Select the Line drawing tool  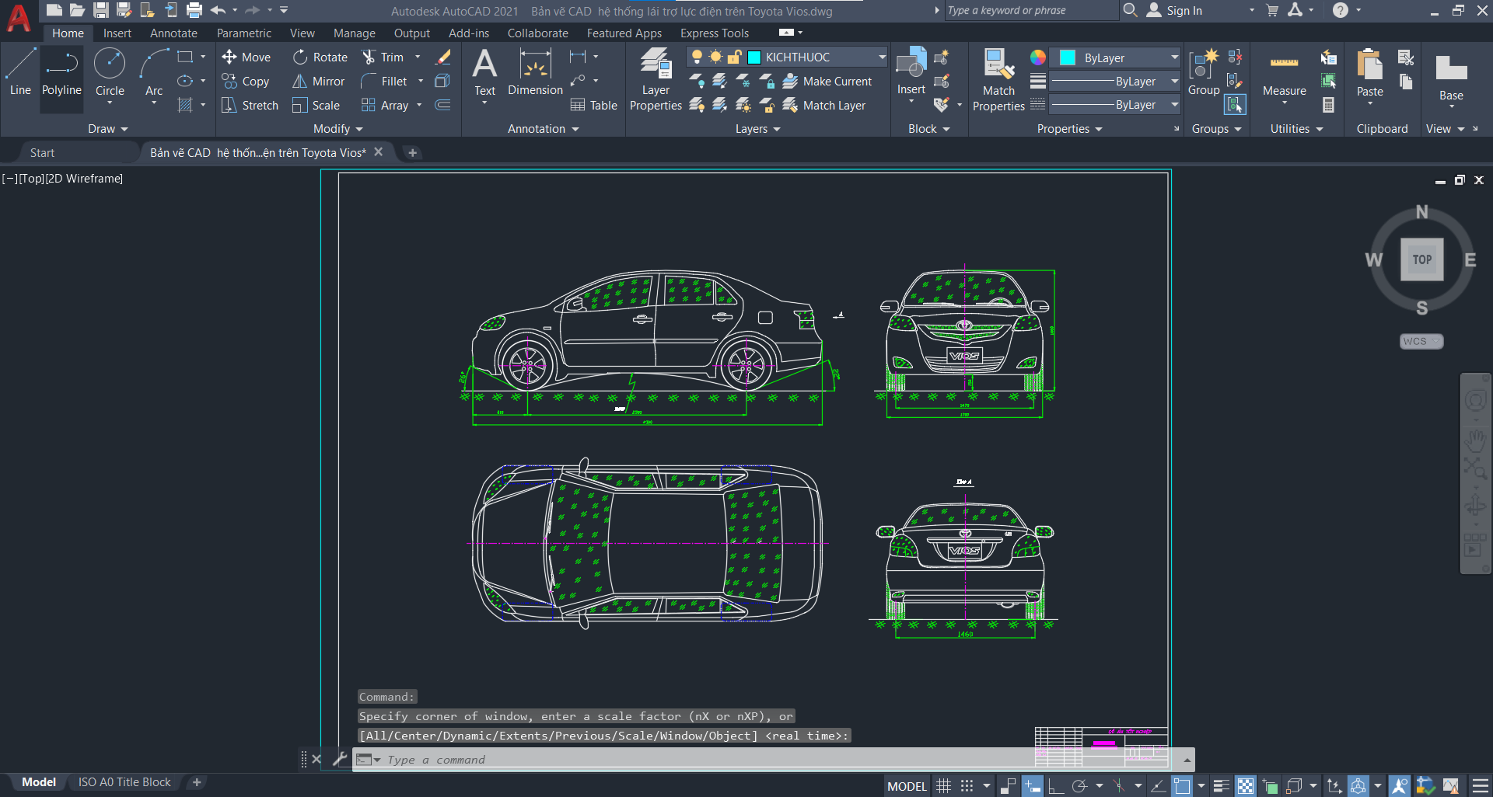click(x=20, y=73)
